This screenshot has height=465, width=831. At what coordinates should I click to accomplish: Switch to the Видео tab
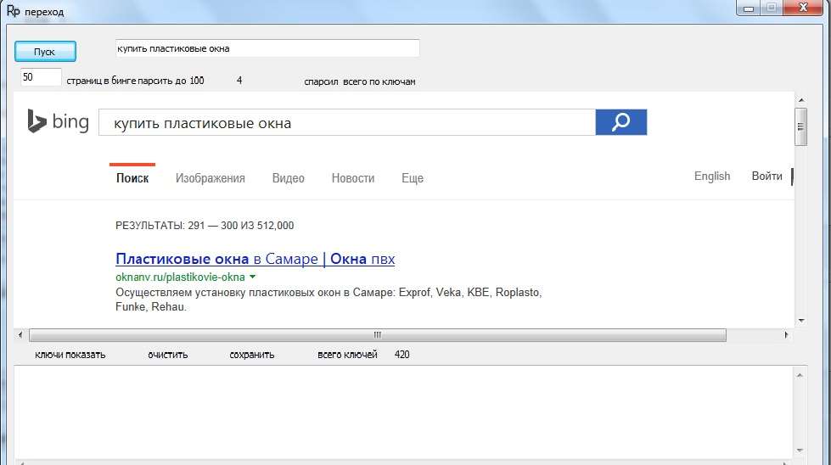(289, 178)
